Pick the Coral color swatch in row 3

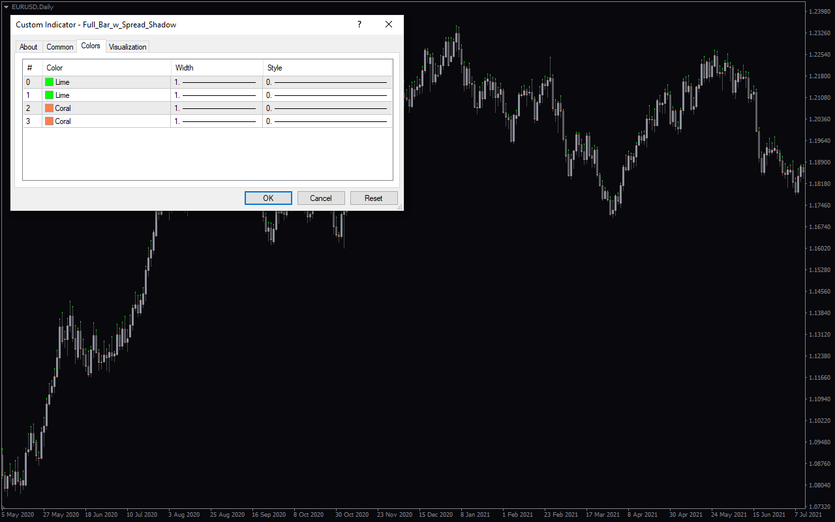pos(49,121)
